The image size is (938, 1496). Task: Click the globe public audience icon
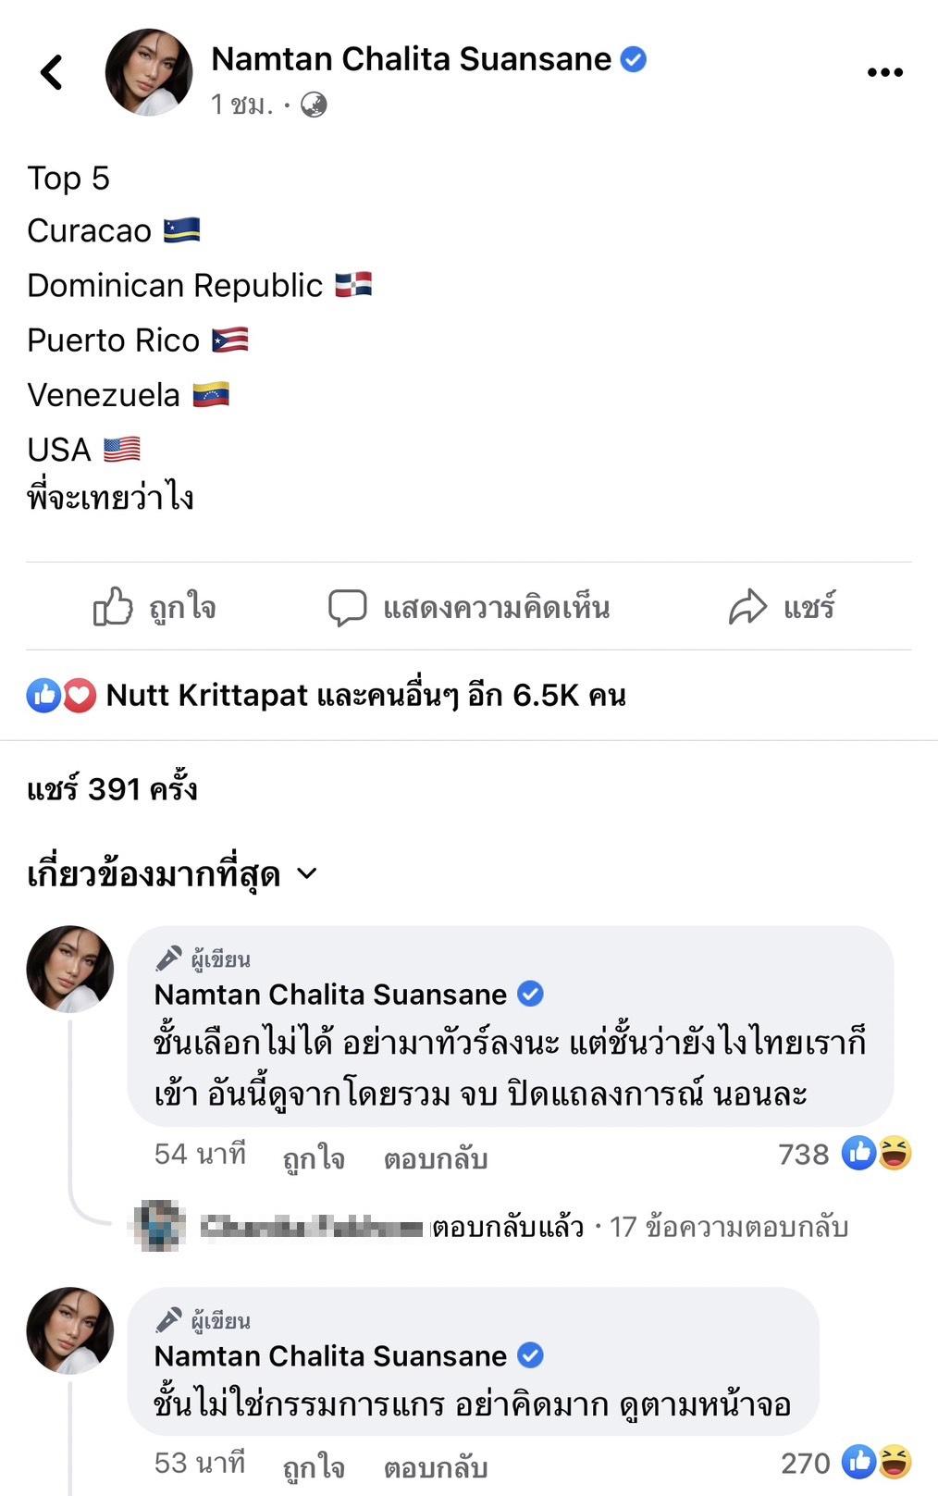314,105
